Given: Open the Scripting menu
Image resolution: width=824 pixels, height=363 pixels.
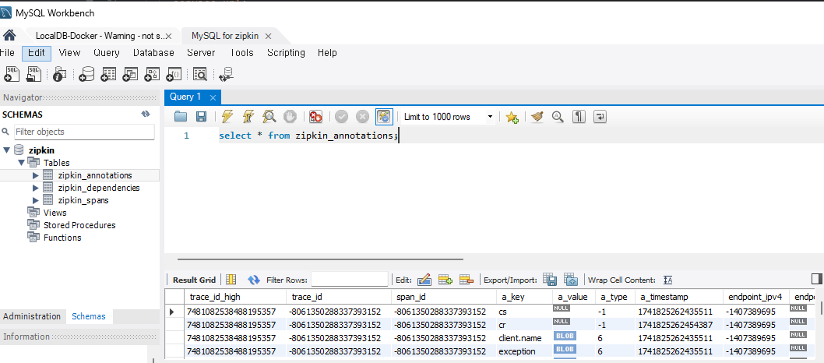Looking at the screenshot, I should pos(286,52).
